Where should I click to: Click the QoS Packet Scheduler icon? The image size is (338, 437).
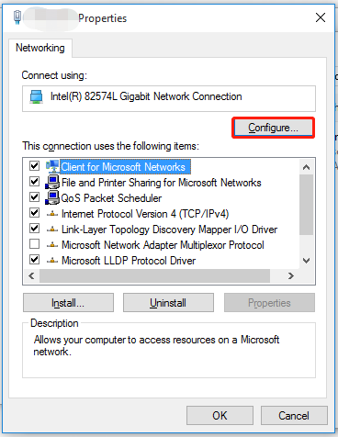click(52, 197)
